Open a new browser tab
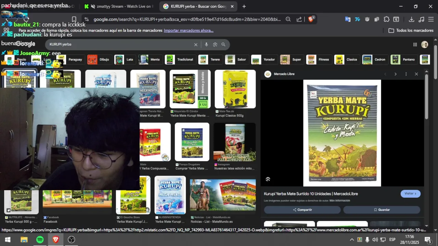The image size is (438, 246). point(244,6)
